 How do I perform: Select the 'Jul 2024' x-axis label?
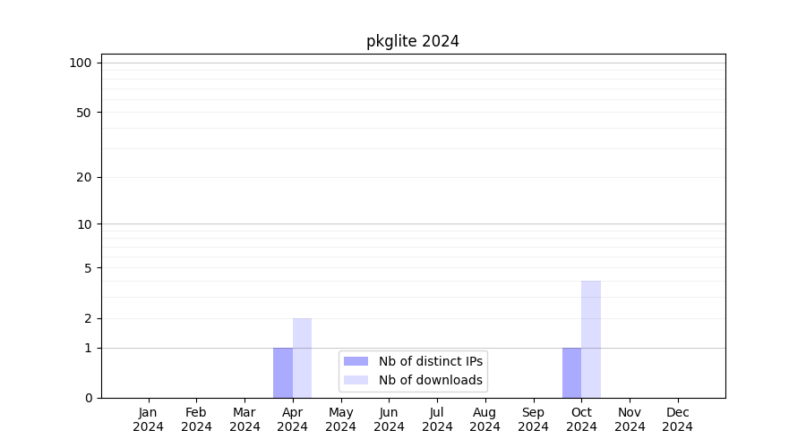(437, 419)
